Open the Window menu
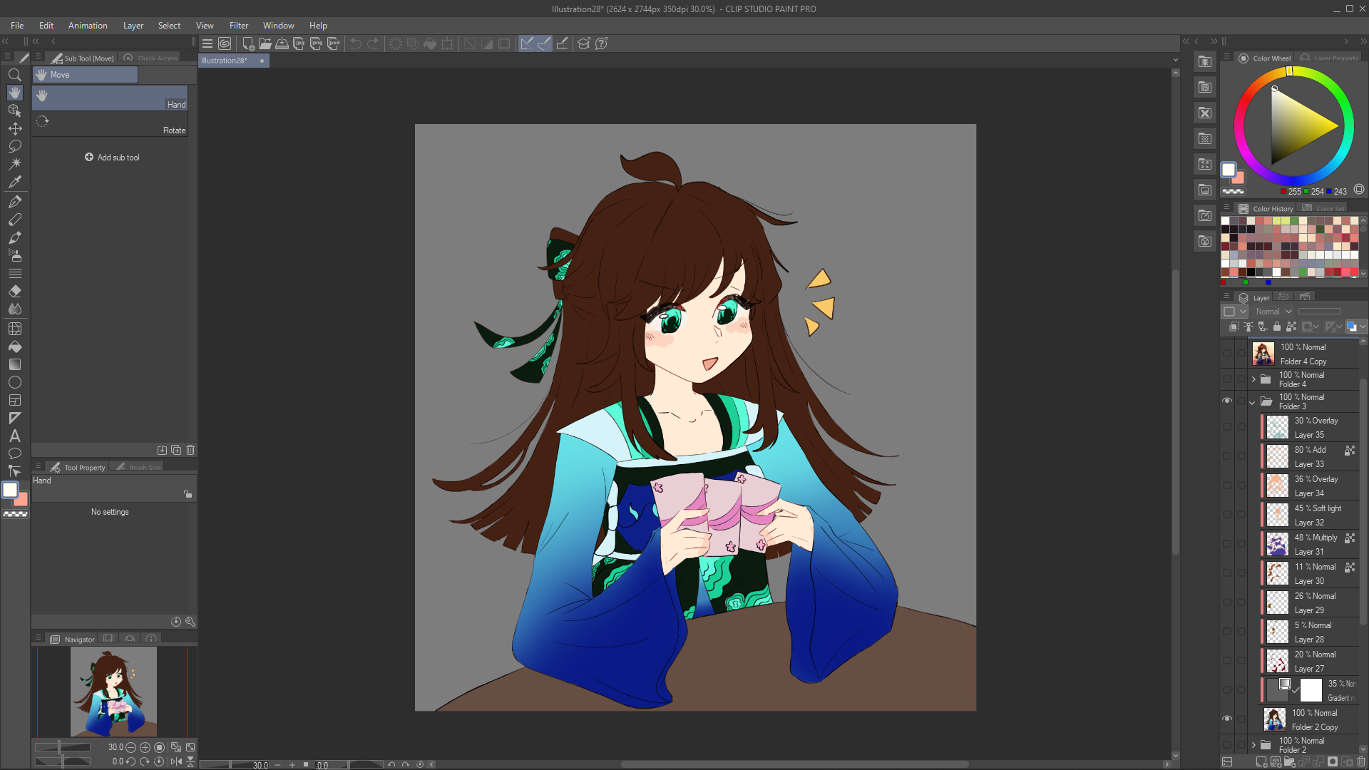This screenshot has width=1369, height=770. pyautogui.click(x=278, y=26)
